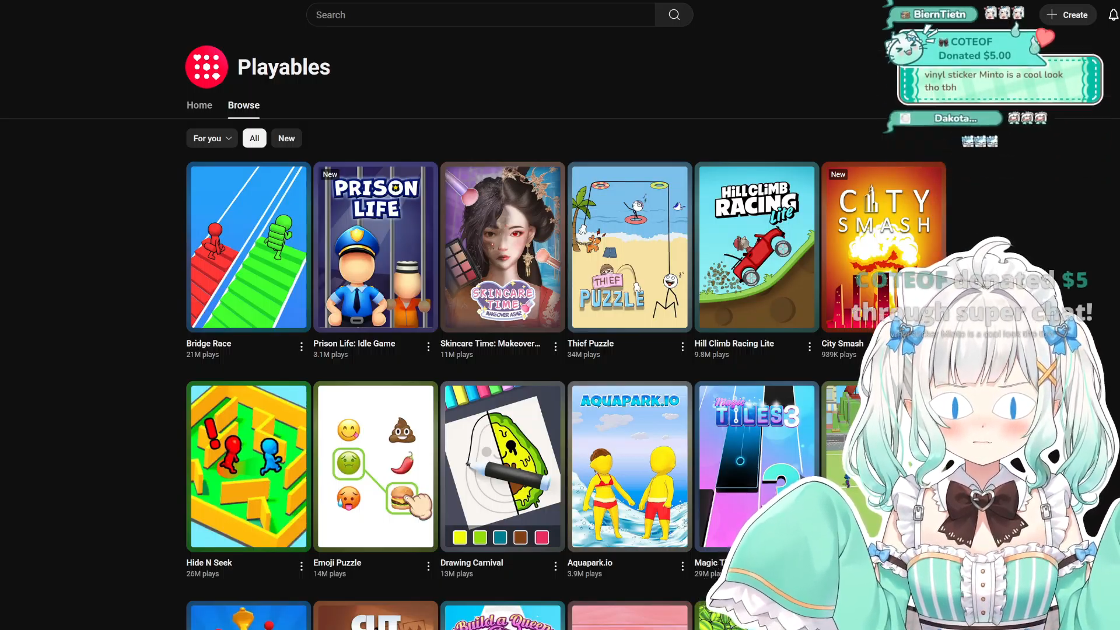Select the All filter chip

pos(254,138)
